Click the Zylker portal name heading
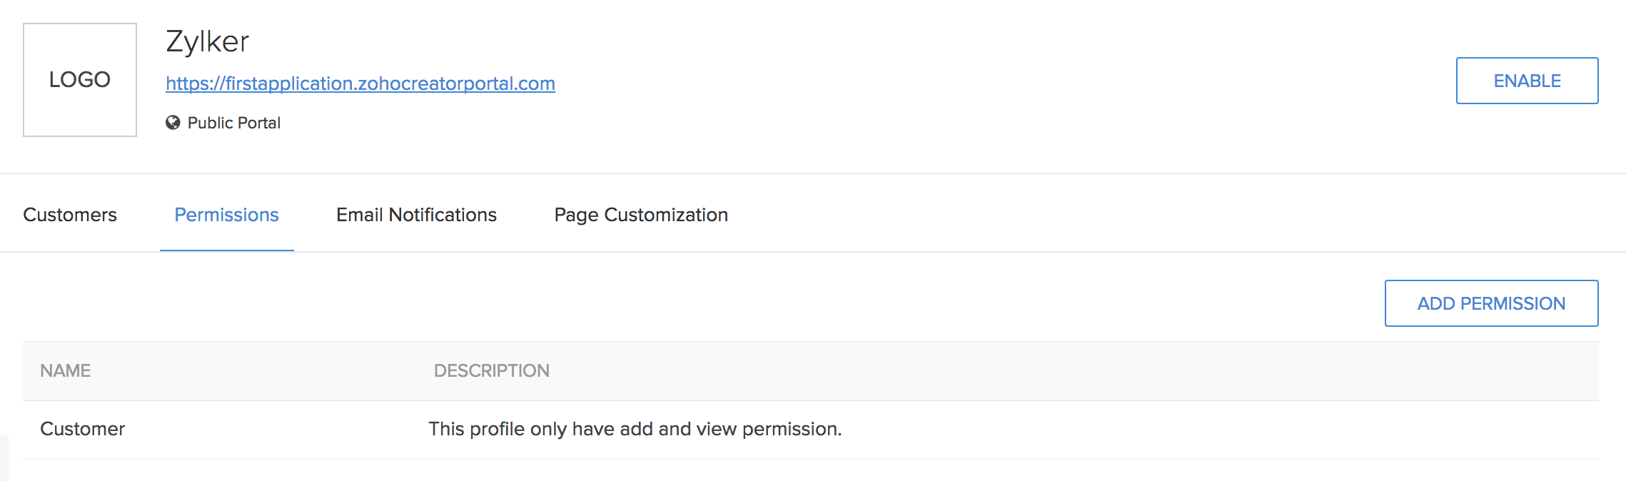Viewport: 1626px width, 481px height. click(x=207, y=41)
